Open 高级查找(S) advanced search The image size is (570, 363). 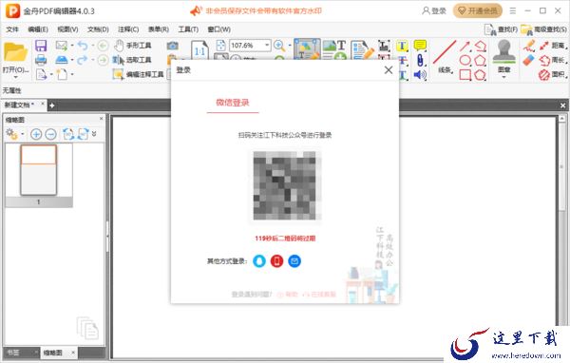[x=543, y=29]
